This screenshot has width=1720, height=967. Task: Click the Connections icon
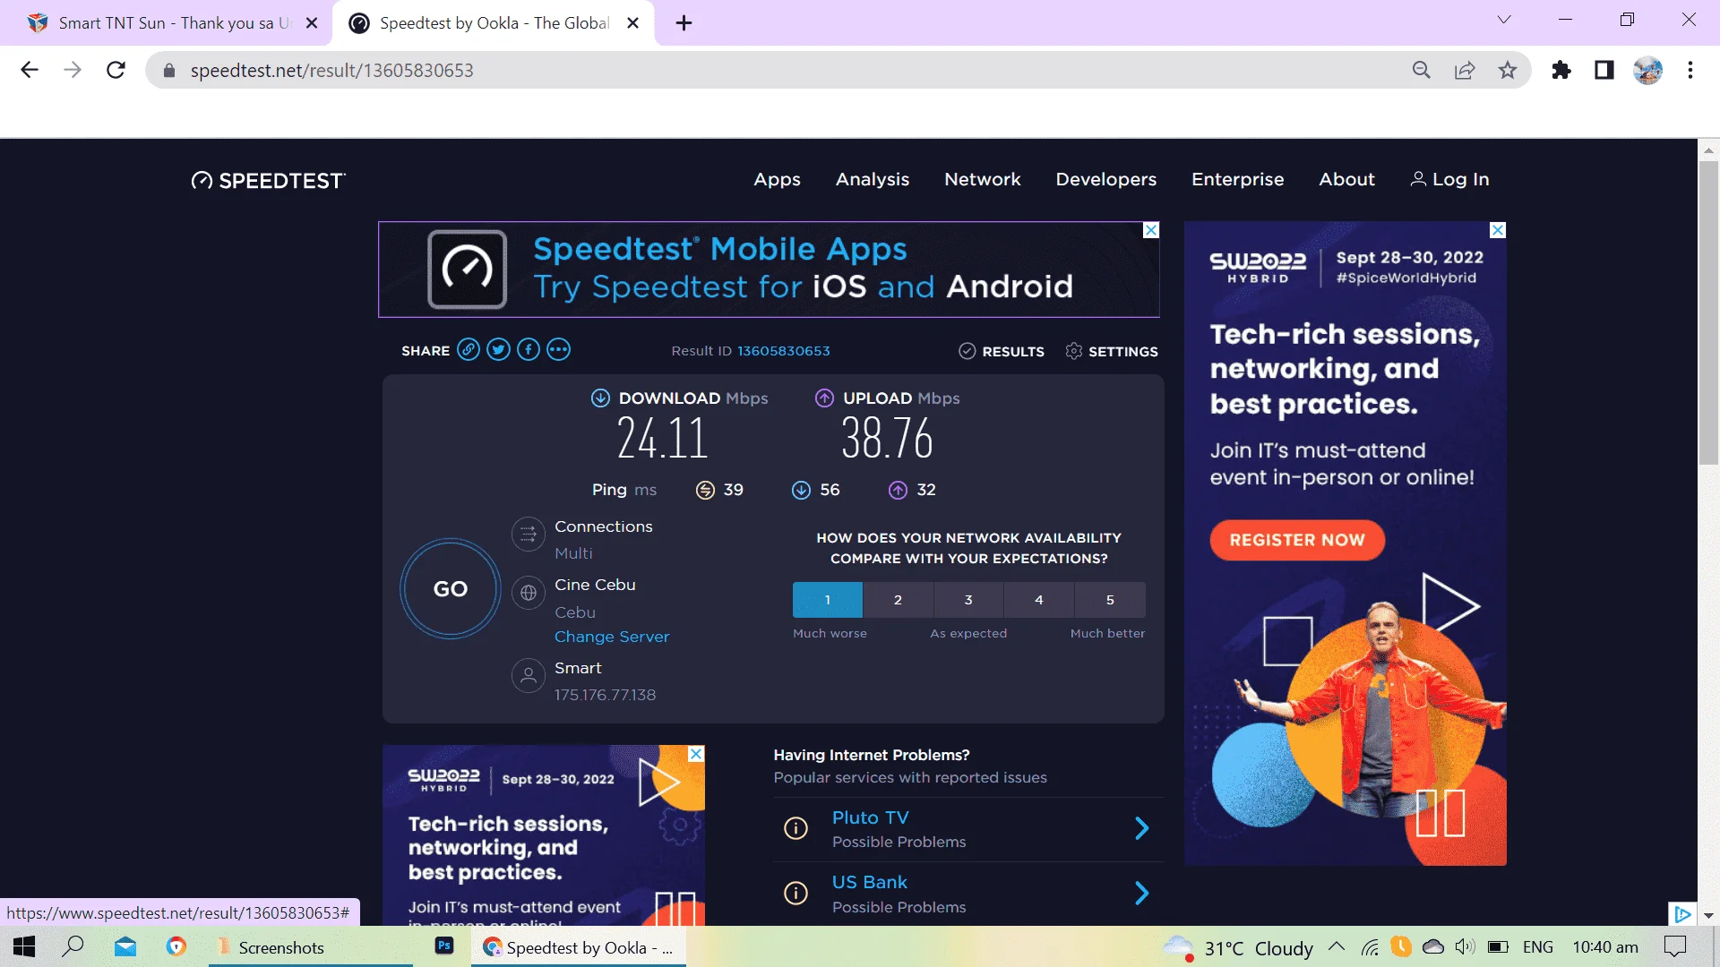529,535
